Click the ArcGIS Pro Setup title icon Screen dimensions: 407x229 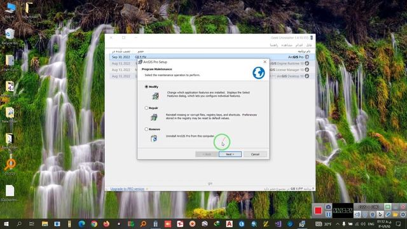point(141,62)
